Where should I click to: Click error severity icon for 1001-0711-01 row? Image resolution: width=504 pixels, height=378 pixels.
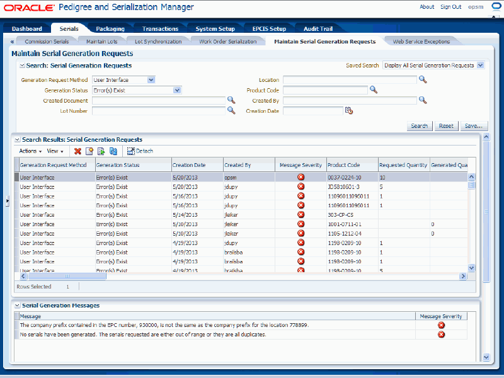coord(301,224)
